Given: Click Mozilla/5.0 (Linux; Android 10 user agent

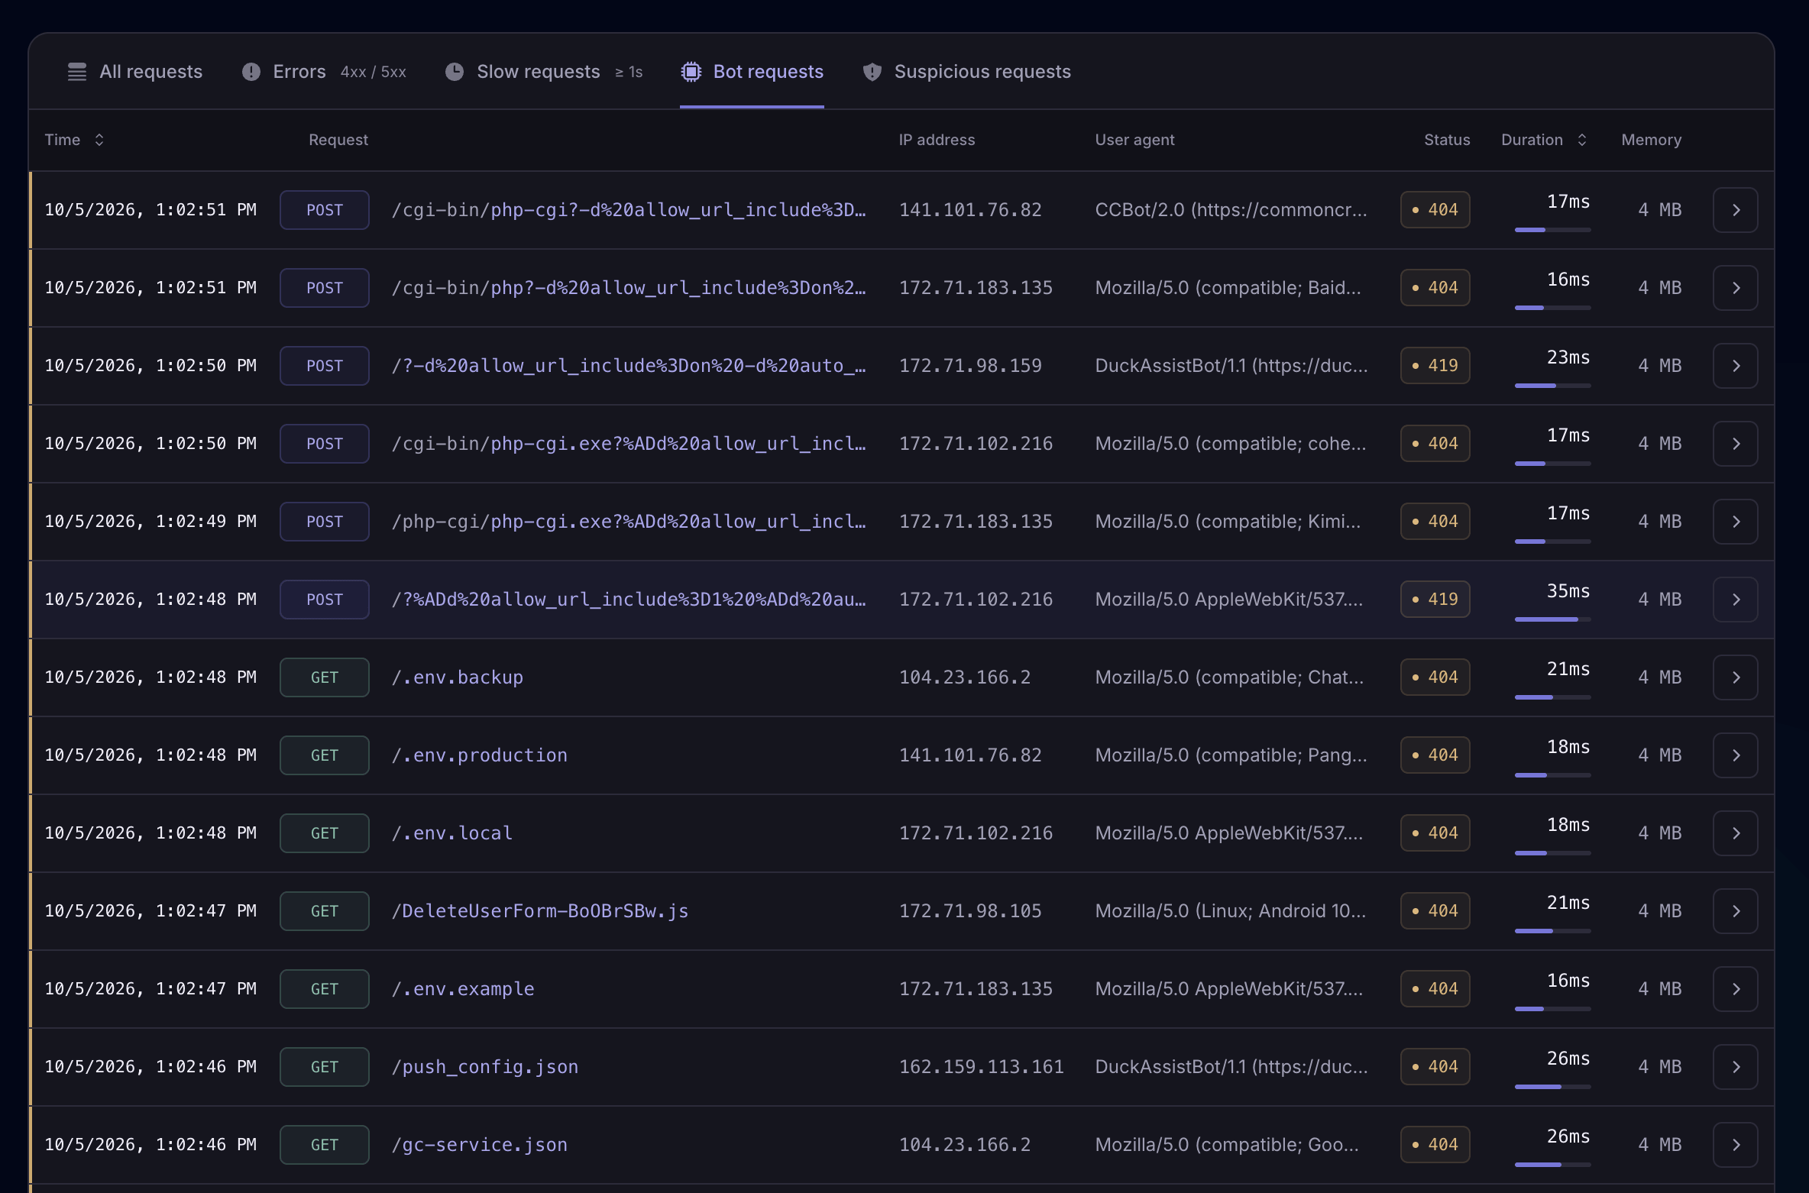Looking at the screenshot, I should [1231, 911].
